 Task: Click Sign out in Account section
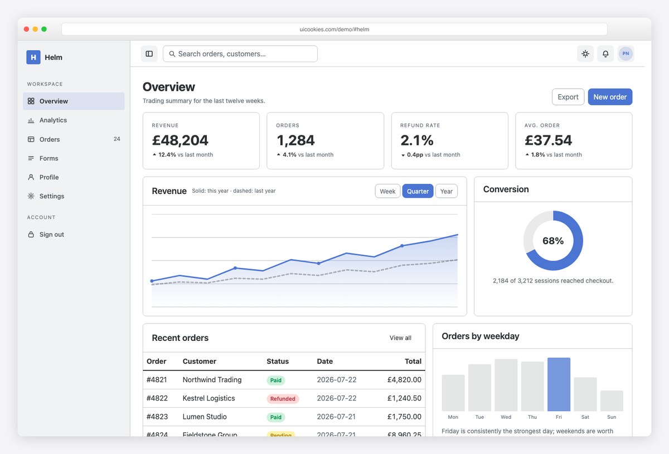click(74, 235)
